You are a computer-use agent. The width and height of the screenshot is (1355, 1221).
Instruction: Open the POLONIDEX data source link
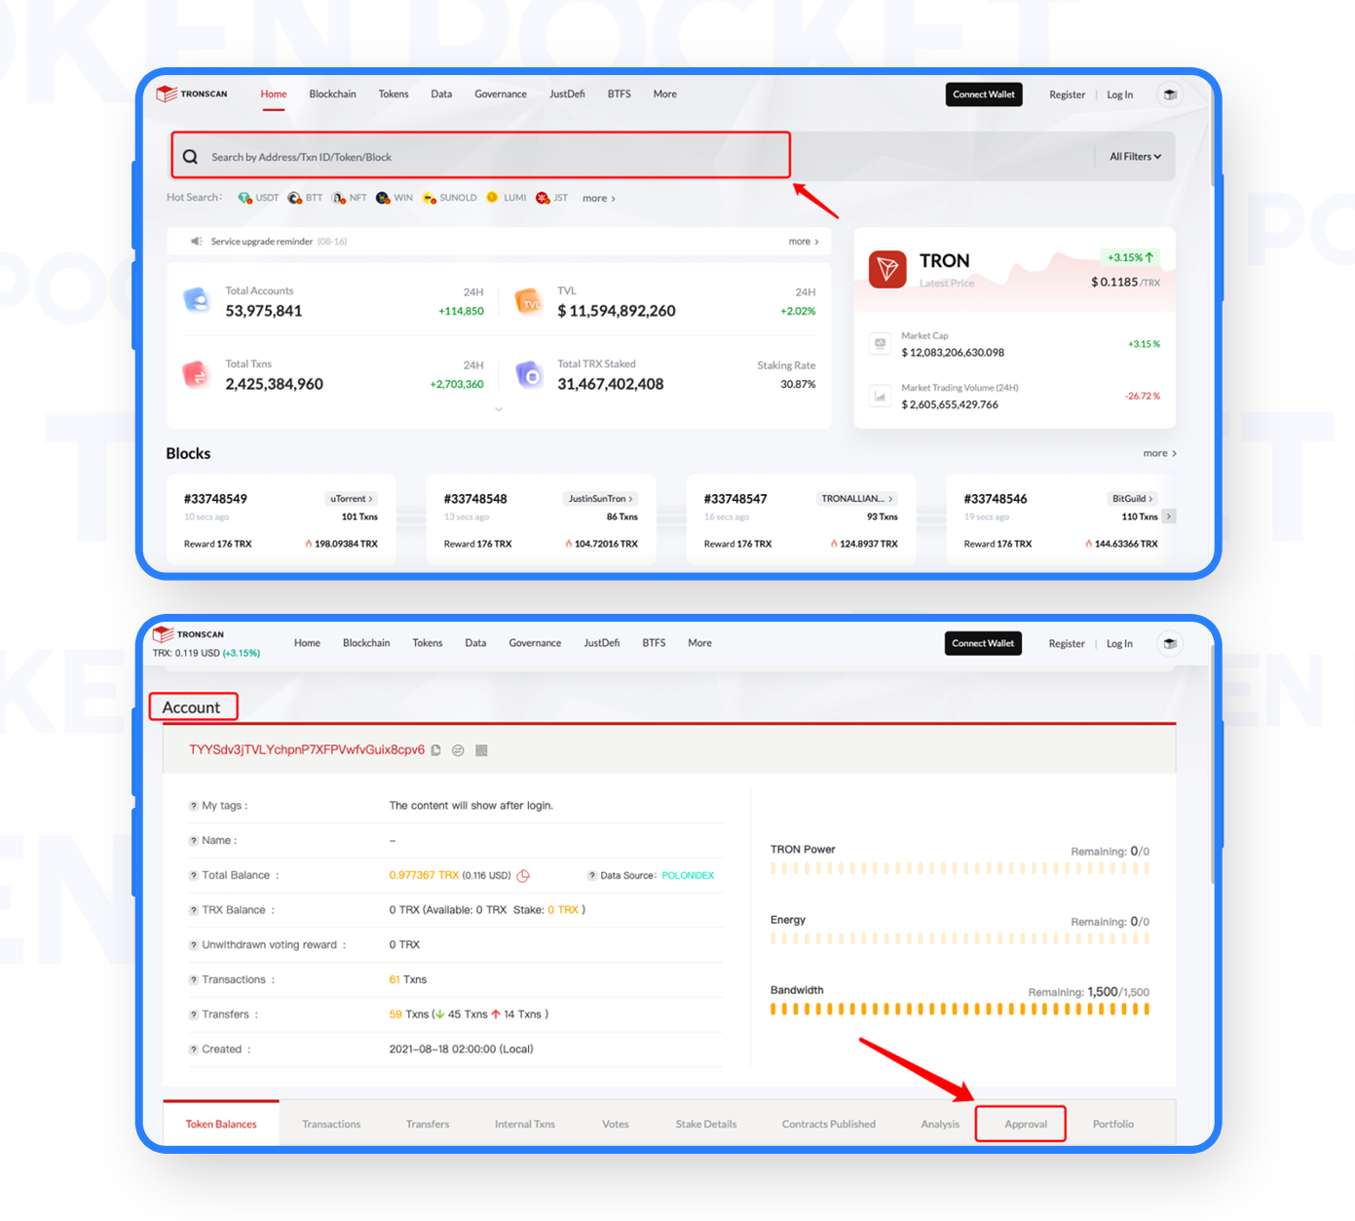click(688, 876)
